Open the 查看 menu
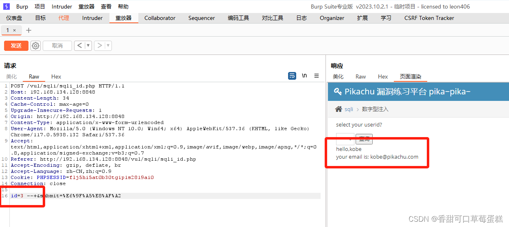 click(x=106, y=7)
